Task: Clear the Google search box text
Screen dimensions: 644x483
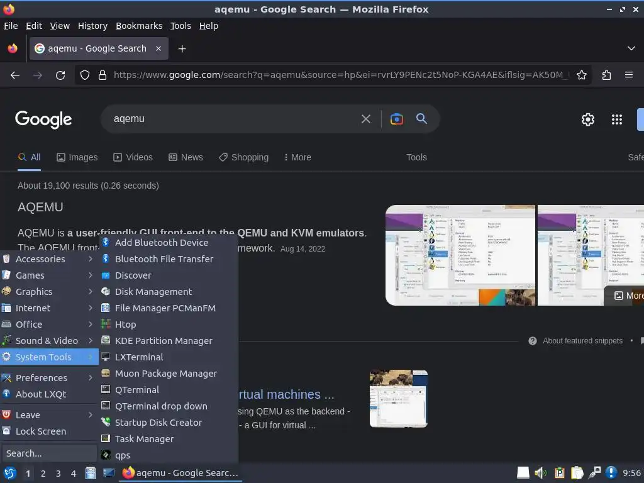Action: (365, 119)
